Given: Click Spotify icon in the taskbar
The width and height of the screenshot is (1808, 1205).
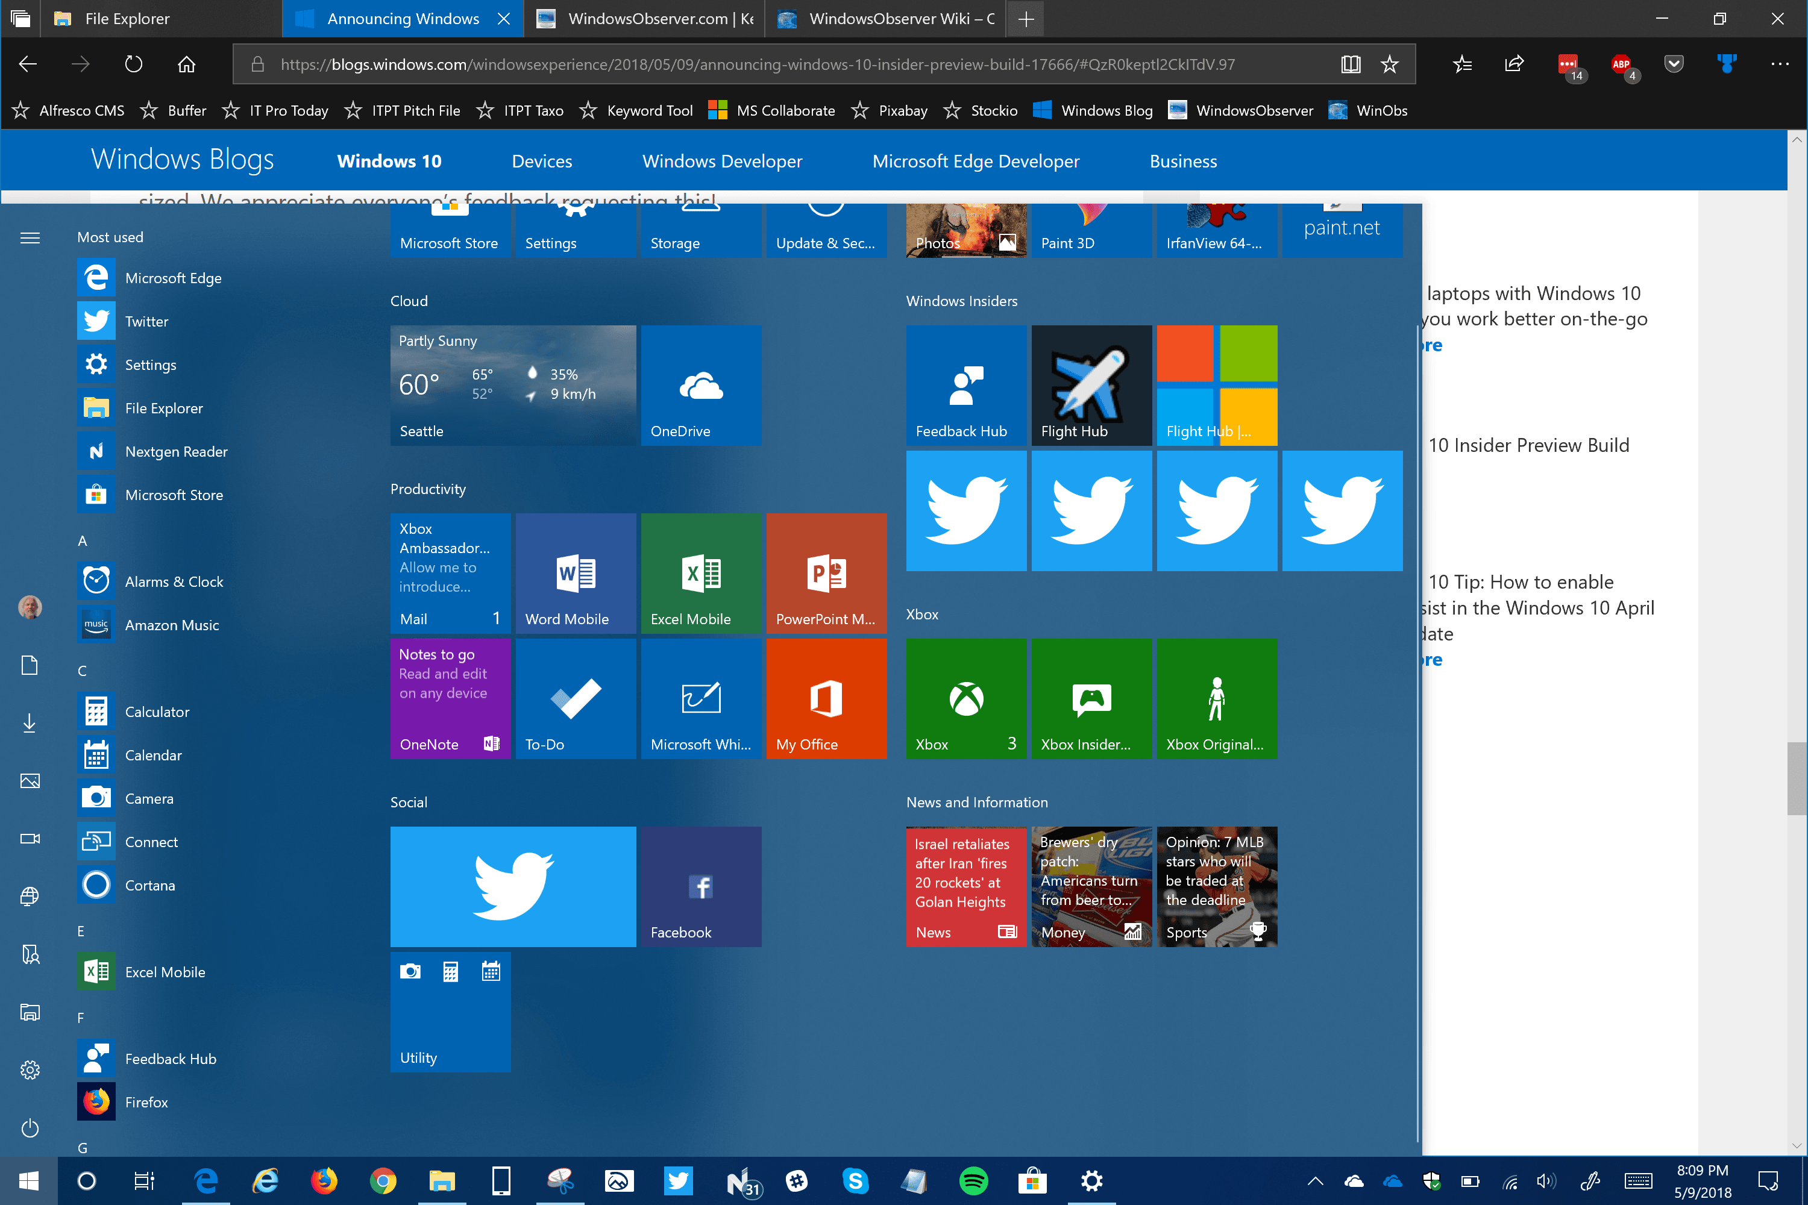Looking at the screenshot, I should coord(973,1180).
